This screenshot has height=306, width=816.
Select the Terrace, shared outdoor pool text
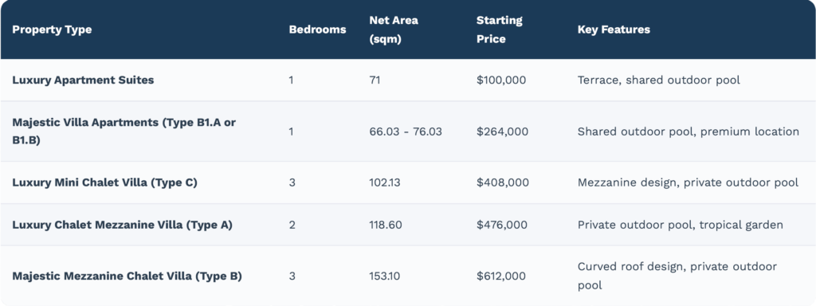659,80
